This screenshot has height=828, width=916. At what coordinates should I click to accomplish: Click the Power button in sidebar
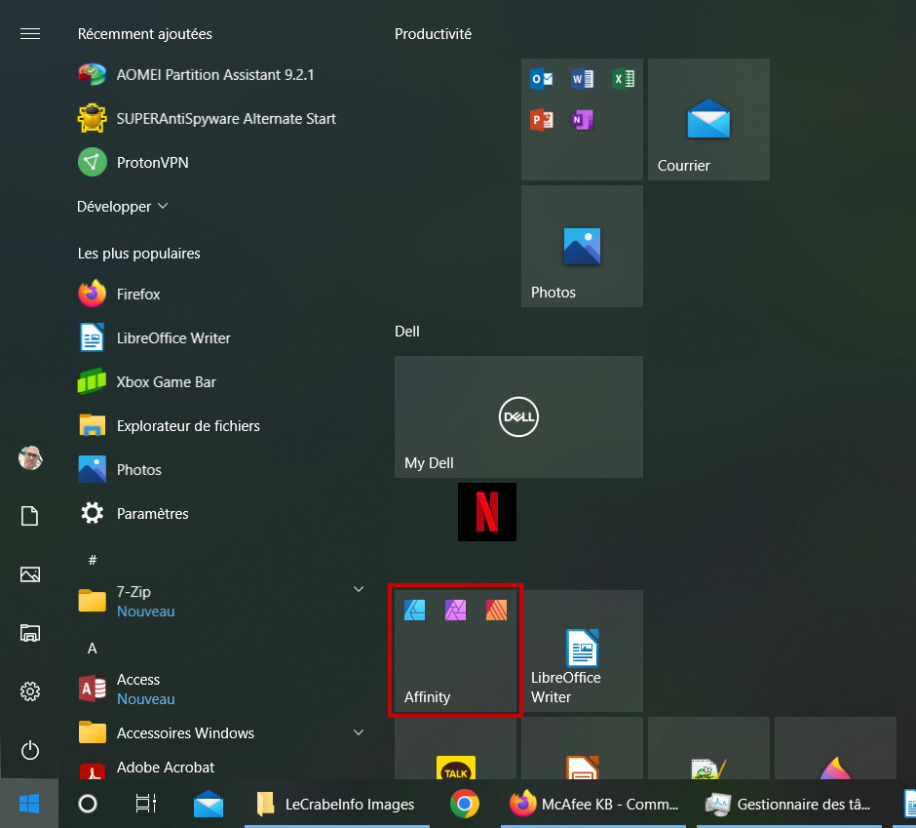pyautogui.click(x=30, y=750)
